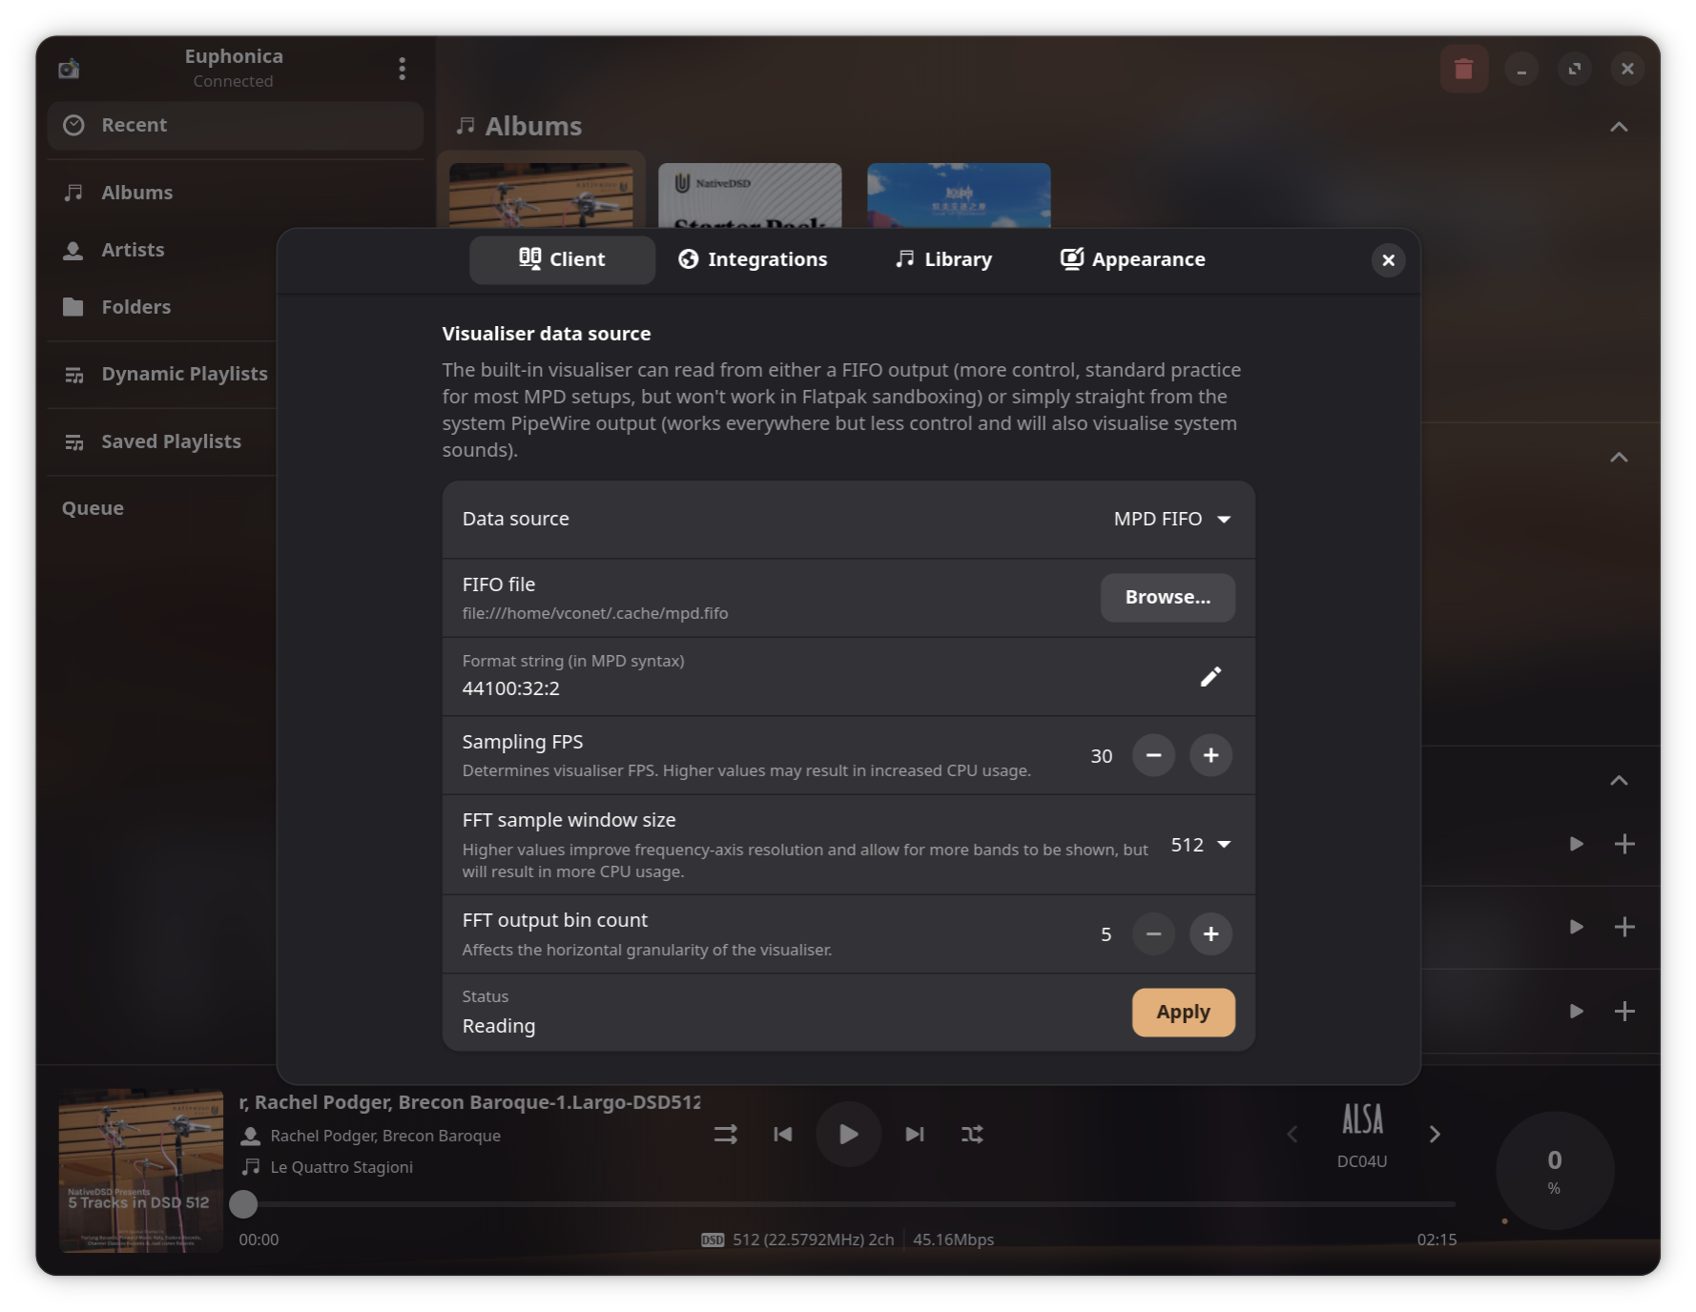The image size is (1696, 1312).
Task: Decrease Sampling FPS with minus button
Action: pyautogui.click(x=1153, y=755)
